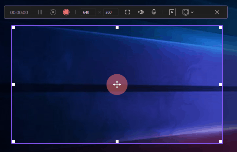Click the 00:00:00 recording timer

pyautogui.click(x=19, y=12)
